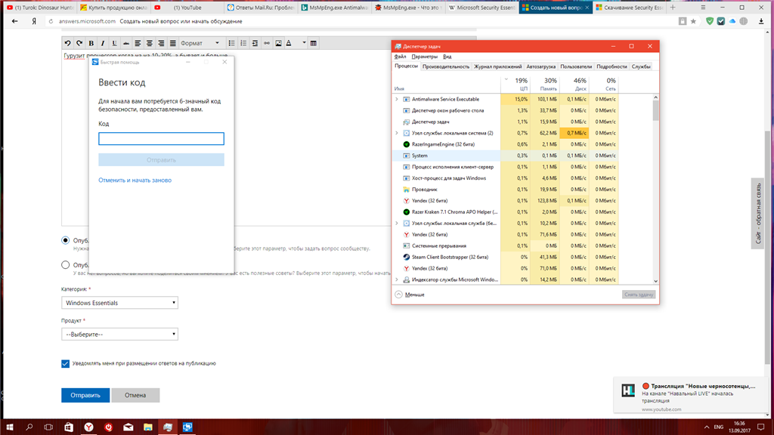Select the first 'Опуб.' radio button
The width and height of the screenshot is (774, 435).
point(65,240)
